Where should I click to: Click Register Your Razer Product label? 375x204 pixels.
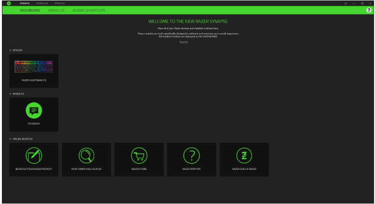34,169
